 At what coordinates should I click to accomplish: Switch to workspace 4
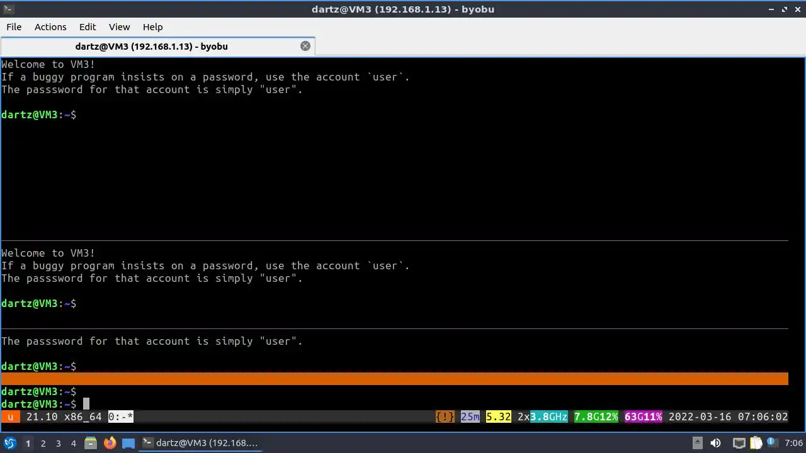pyautogui.click(x=73, y=444)
